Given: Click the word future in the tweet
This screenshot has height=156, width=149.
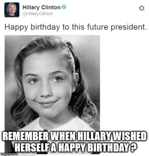Looking at the screenshot, I should 97,27.
